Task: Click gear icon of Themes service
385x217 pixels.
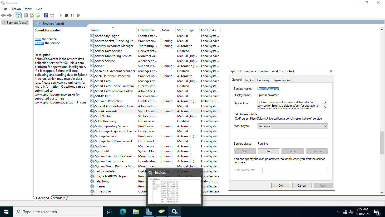Action: point(92,186)
